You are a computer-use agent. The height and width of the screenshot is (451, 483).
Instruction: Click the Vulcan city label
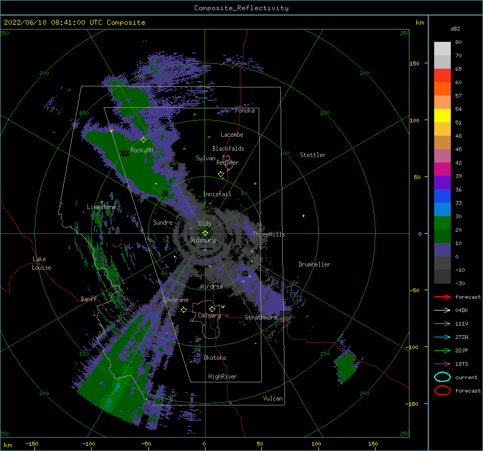point(273,398)
